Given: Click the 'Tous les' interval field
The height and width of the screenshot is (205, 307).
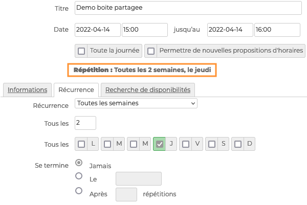Looking at the screenshot, I should 85,123.
